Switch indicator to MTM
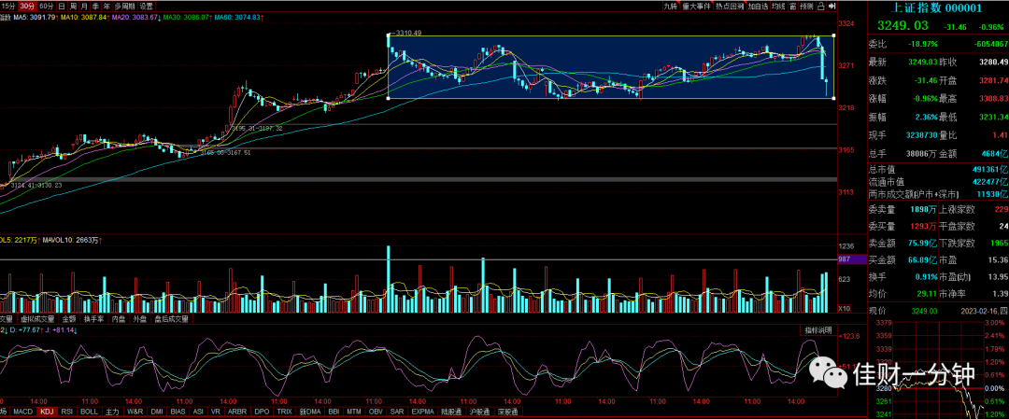 353,412
